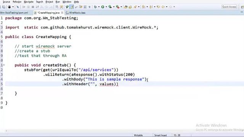Switch to the CreateMapping.java tab
The image size is (244, 137).
[48, 13]
